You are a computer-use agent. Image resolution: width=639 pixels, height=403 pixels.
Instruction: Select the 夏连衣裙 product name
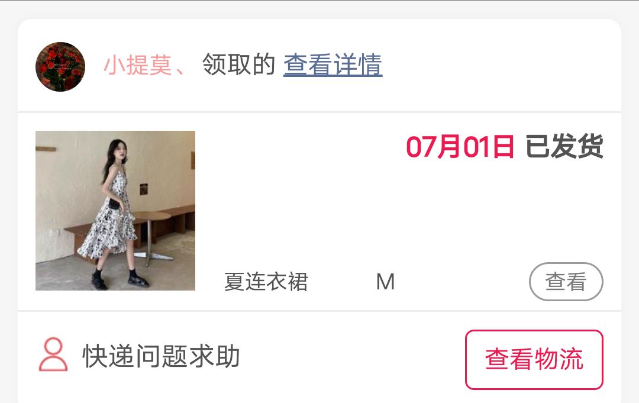[x=266, y=282]
